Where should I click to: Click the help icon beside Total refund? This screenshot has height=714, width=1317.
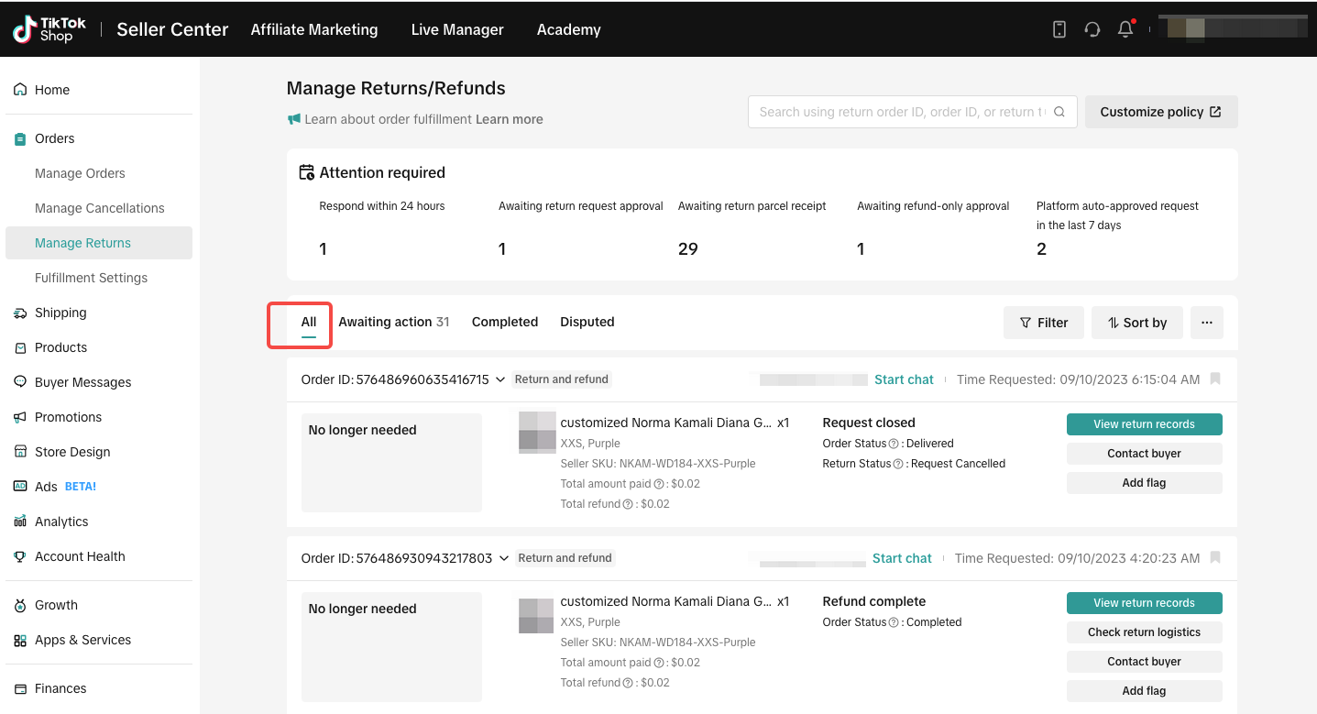tap(628, 504)
